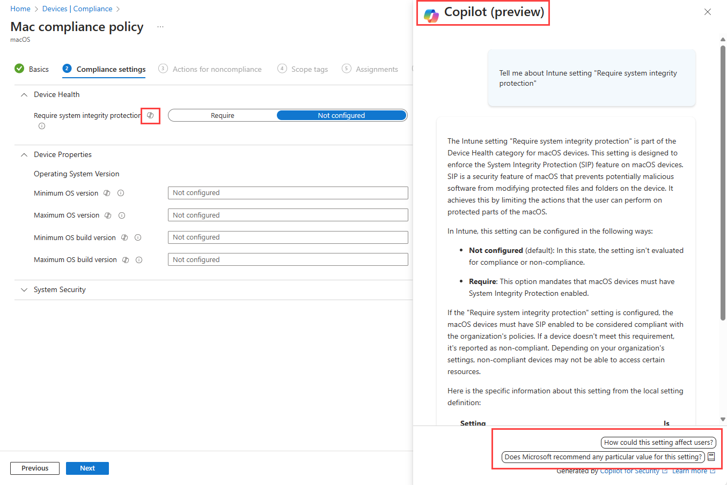Ask "How could this setting affect users?"
Viewport: 727px width, 485px height.
658,442
